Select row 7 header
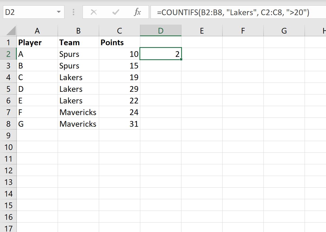 (x=8, y=112)
